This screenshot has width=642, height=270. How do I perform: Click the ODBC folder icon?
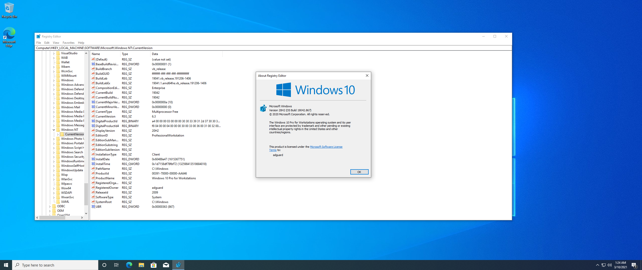[x=54, y=206]
